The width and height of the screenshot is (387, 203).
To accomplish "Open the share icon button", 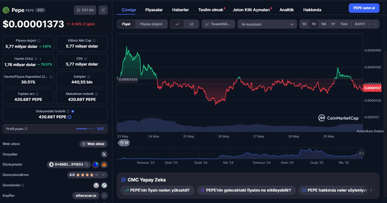I will [103, 10].
